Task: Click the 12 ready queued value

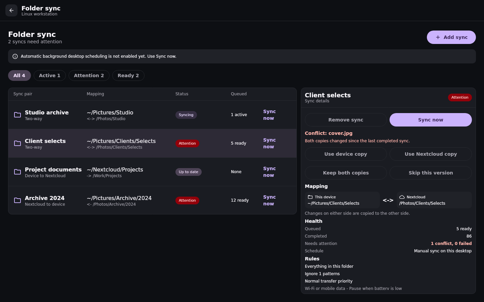Action: [x=240, y=200]
